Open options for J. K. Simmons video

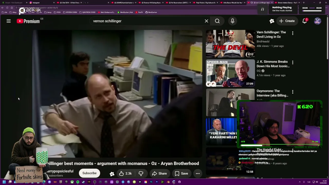point(293,62)
